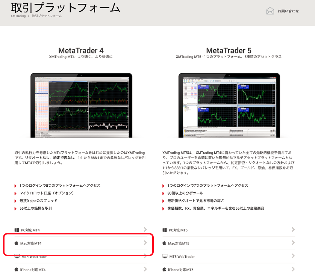Open the お問い合わせ contact link
Screen dimensions: 315x275
(x=288, y=11)
